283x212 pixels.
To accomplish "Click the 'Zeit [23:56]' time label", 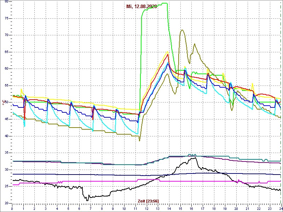I will click(x=148, y=201).
